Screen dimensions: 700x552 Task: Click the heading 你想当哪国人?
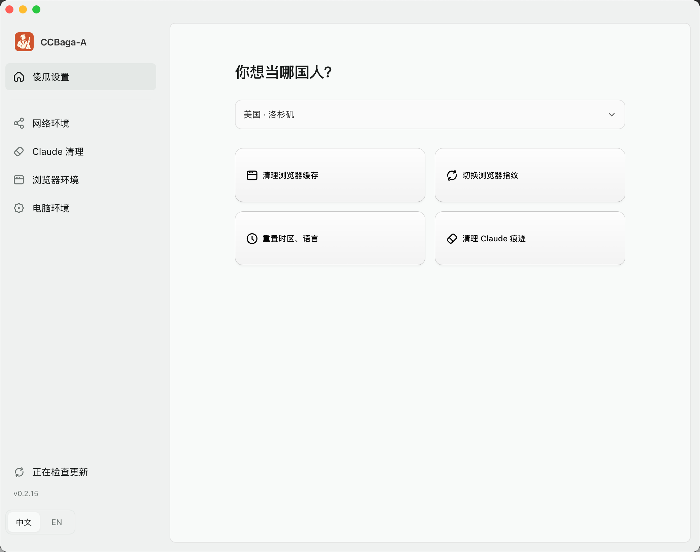[283, 72]
